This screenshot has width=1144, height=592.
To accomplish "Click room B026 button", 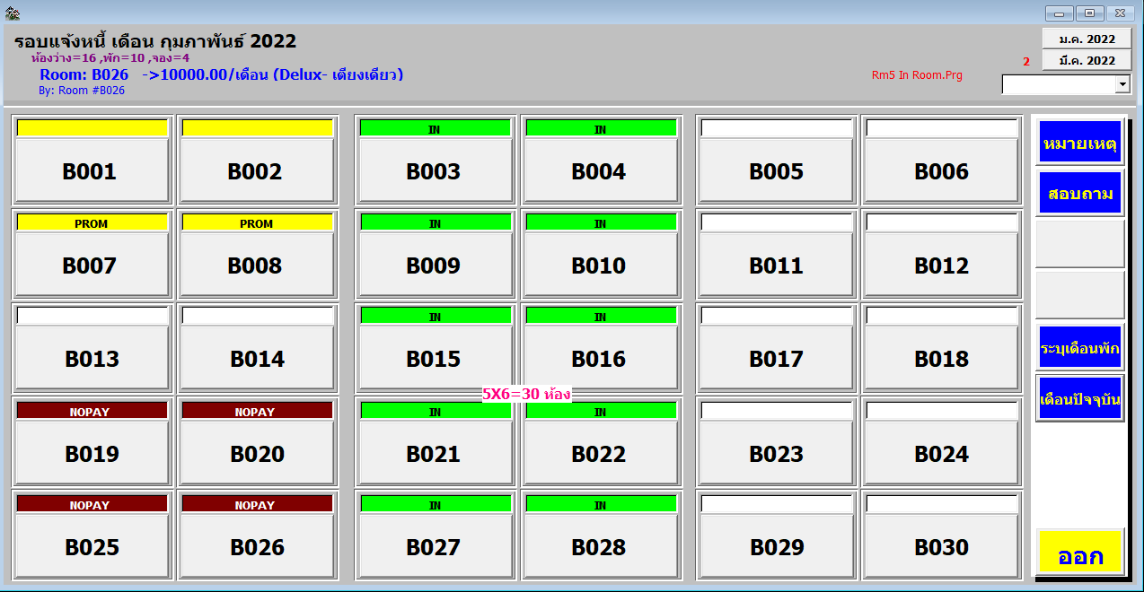I will [257, 547].
